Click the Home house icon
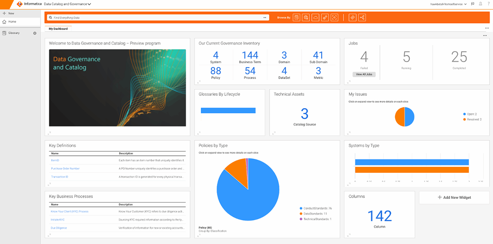This screenshot has width=493, height=244. pyautogui.click(x=4, y=22)
